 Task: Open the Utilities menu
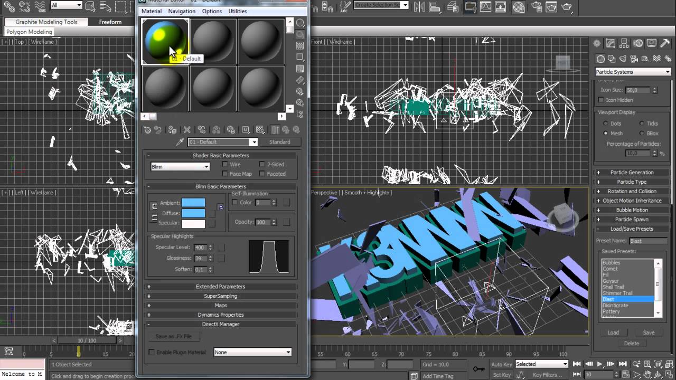click(238, 11)
